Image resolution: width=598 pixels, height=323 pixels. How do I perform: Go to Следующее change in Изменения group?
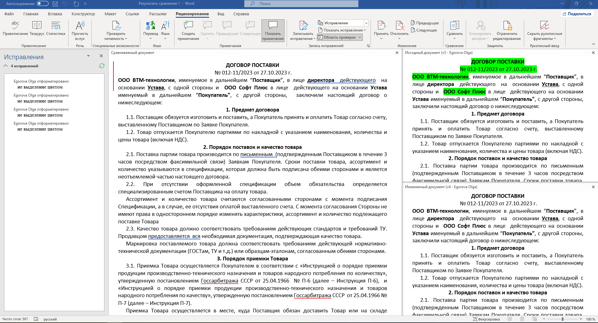[x=424, y=30]
